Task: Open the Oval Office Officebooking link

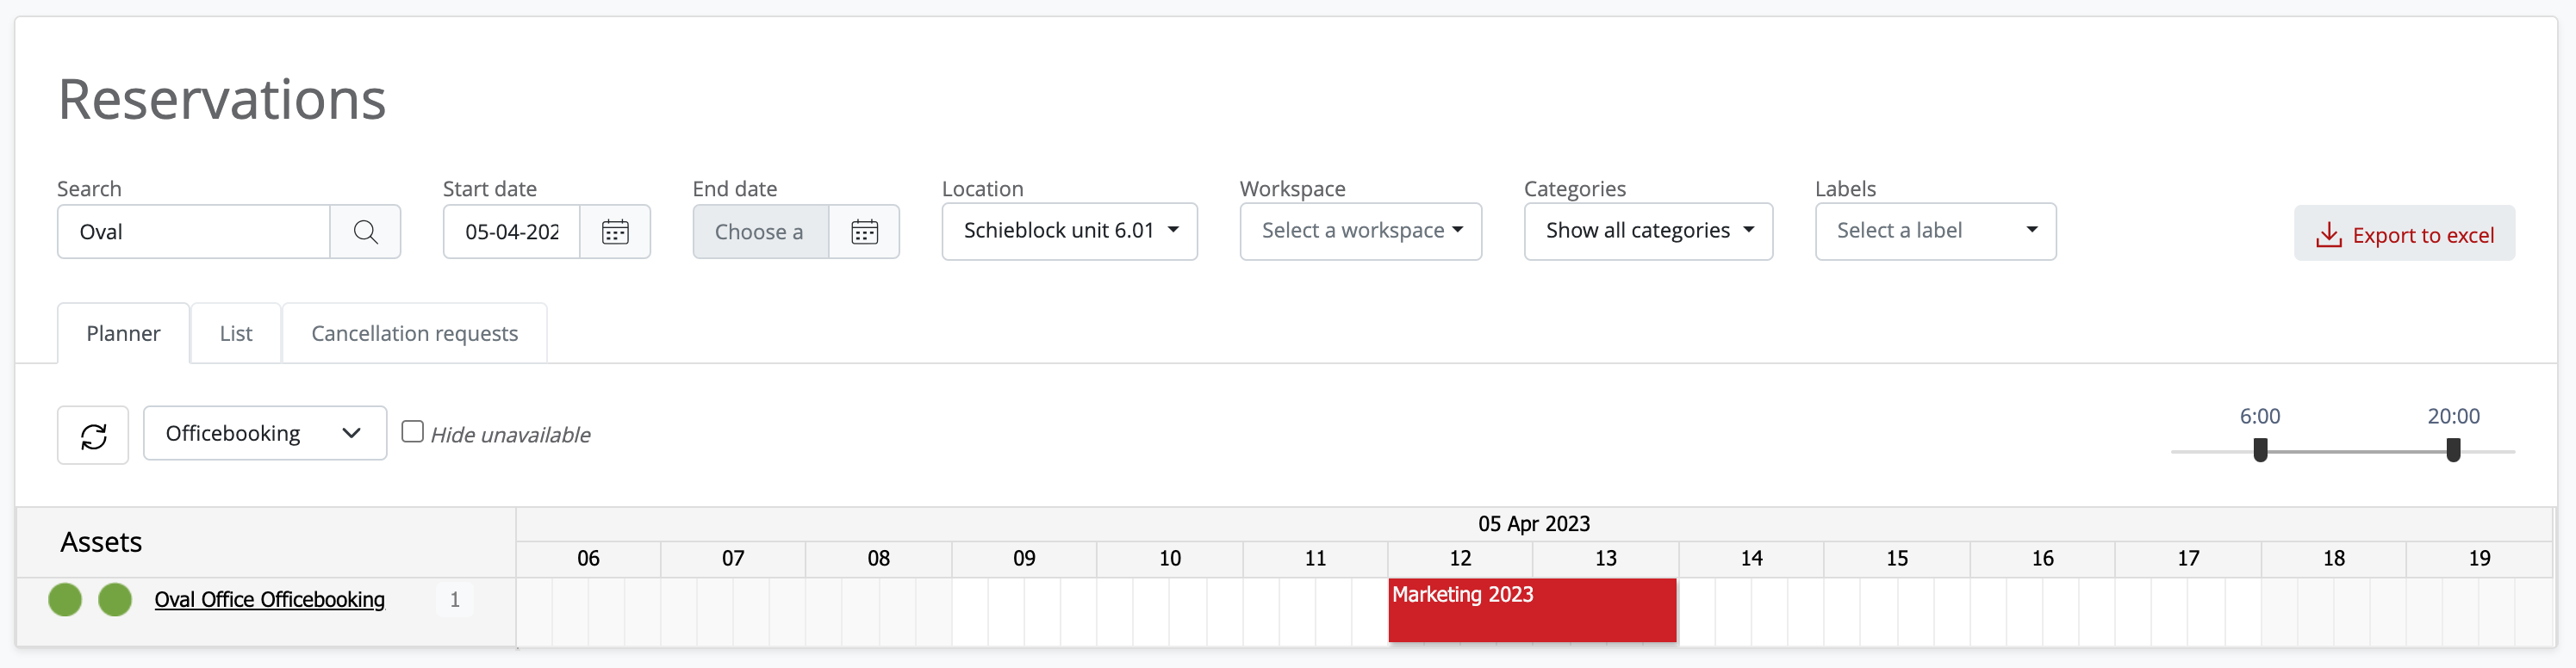Action: [x=269, y=599]
